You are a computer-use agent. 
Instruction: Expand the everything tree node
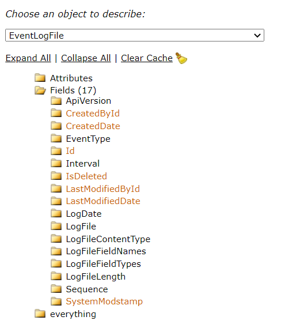tap(73, 314)
